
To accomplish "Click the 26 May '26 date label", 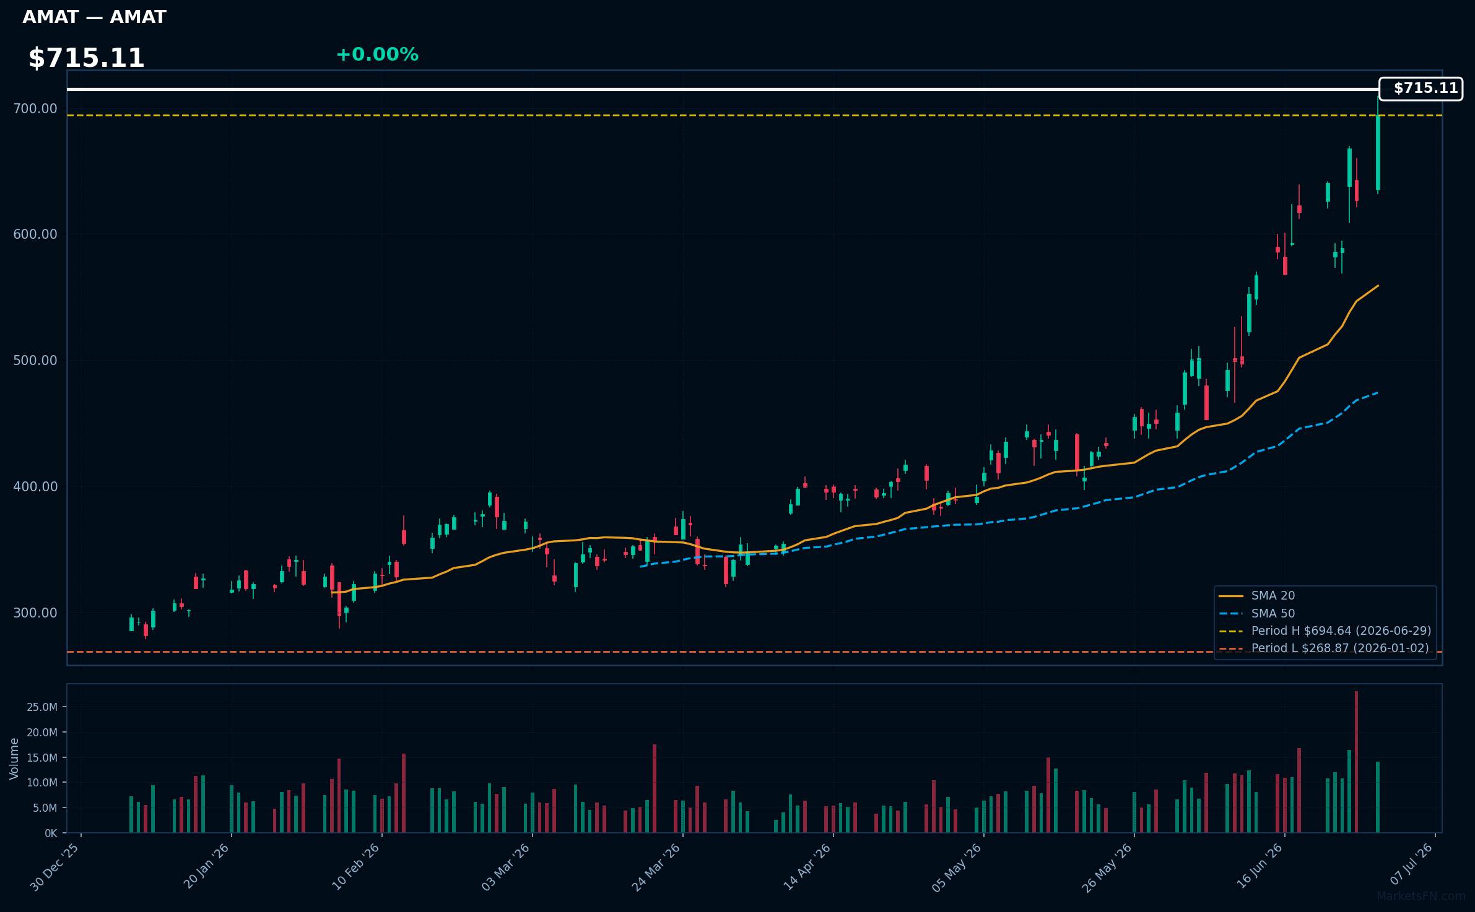I will pos(1107,867).
